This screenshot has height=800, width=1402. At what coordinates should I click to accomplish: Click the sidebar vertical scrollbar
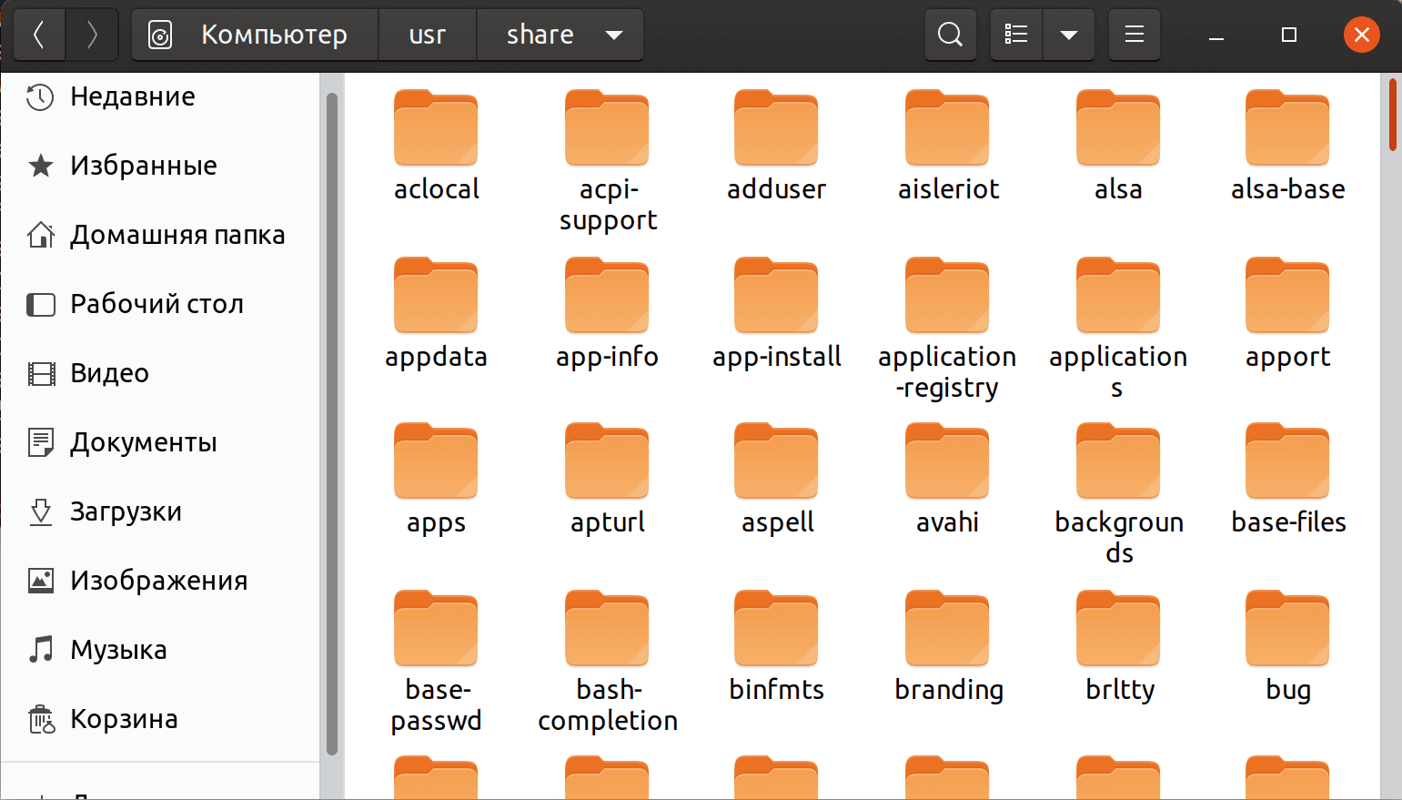coord(332,424)
